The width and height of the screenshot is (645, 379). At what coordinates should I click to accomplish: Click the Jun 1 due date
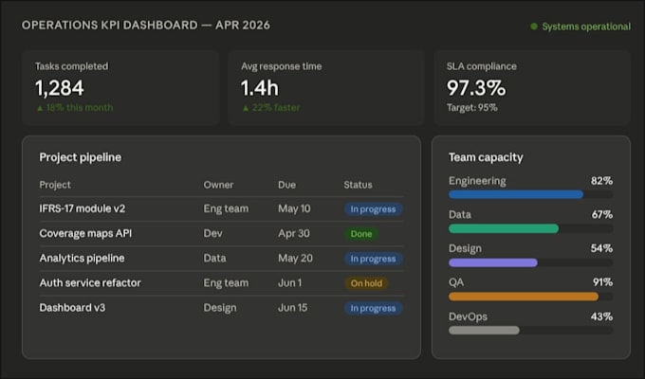click(x=289, y=282)
